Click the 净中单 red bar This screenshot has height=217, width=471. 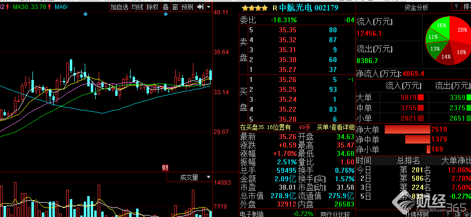coord(418,139)
